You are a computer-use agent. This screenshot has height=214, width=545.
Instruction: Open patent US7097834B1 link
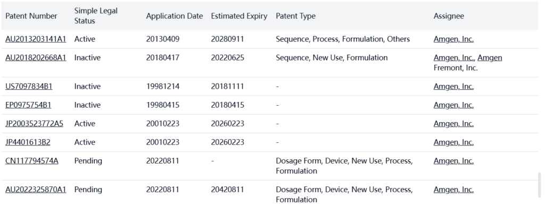pyautogui.click(x=29, y=87)
